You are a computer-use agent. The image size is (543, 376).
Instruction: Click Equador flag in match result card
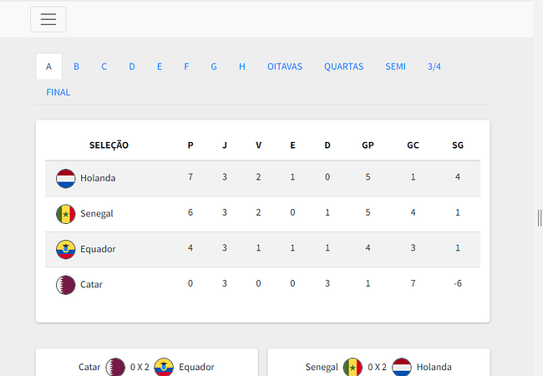[x=164, y=367]
